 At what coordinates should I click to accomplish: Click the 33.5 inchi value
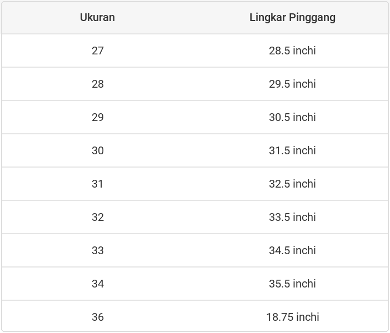292,217
